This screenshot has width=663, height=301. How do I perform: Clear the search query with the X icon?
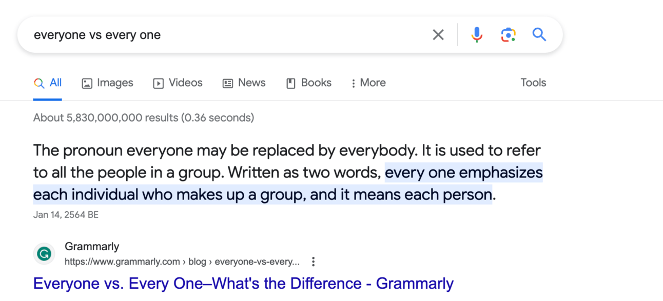pyautogui.click(x=438, y=35)
